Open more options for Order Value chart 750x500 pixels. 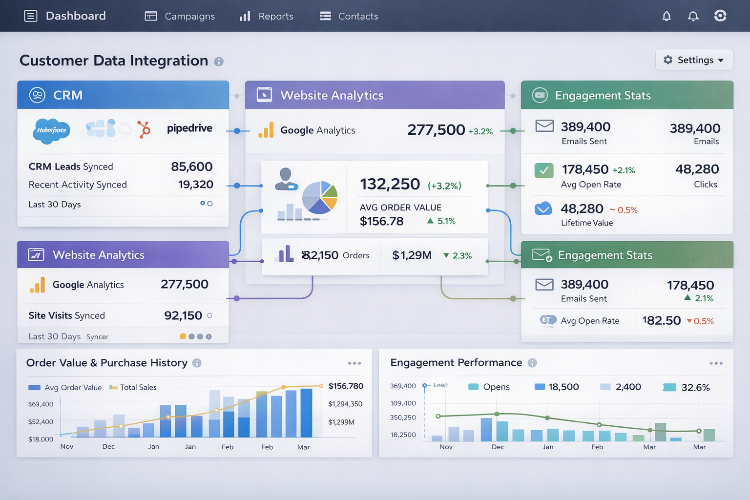pyautogui.click(x=354, y=363)
